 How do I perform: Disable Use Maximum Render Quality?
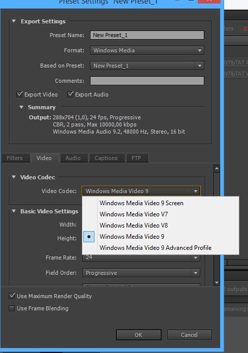(x=12, y=296)
